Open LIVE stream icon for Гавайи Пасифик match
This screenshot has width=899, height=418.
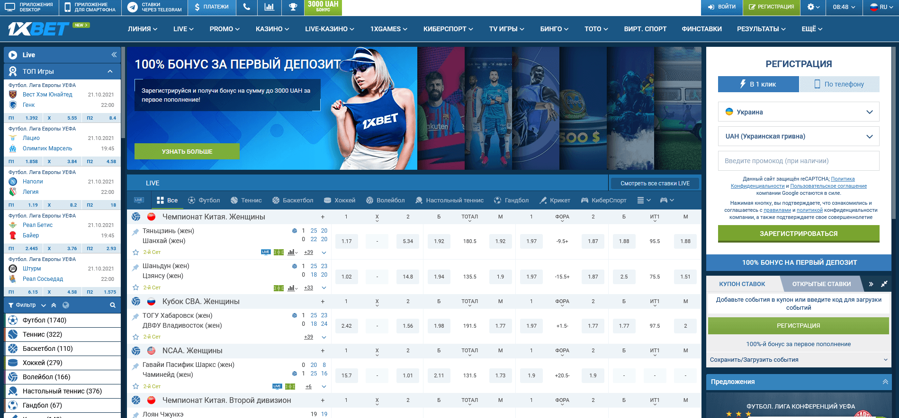[x=277, y=386]
